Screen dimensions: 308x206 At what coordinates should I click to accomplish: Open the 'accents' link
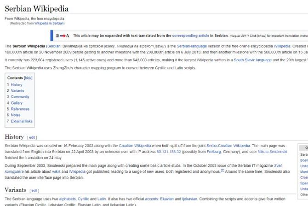(x=151, y=199)
